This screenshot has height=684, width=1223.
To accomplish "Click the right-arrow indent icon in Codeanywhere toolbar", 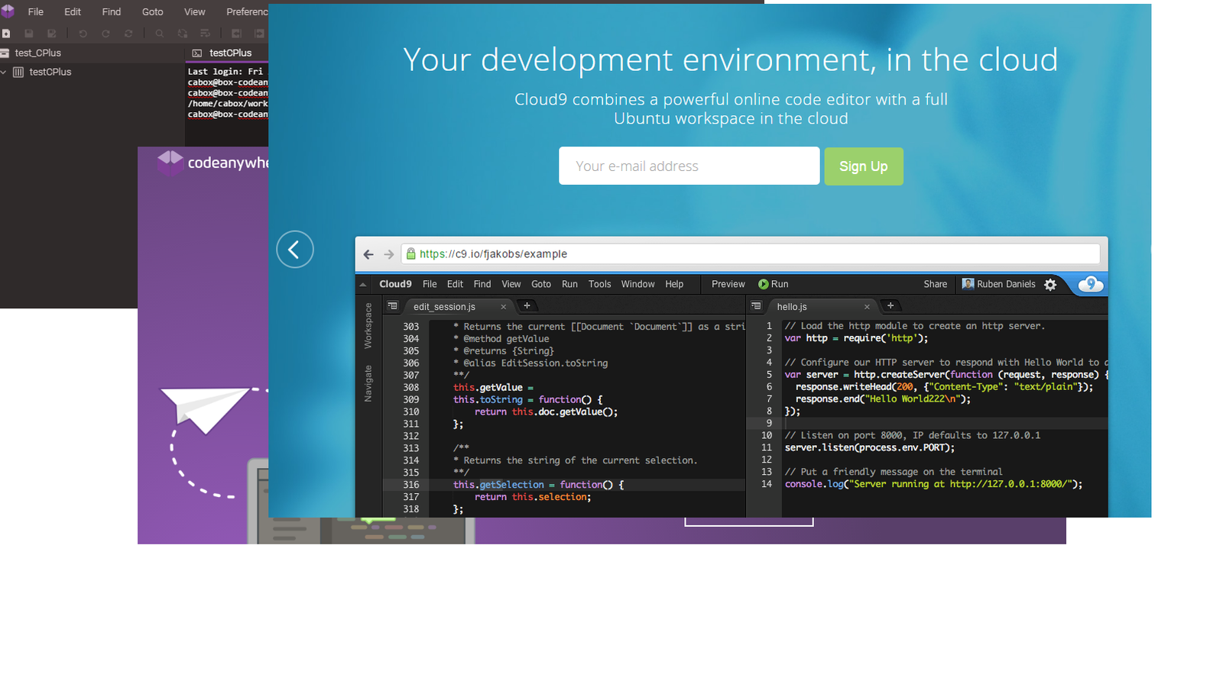I will pos(260,34).
